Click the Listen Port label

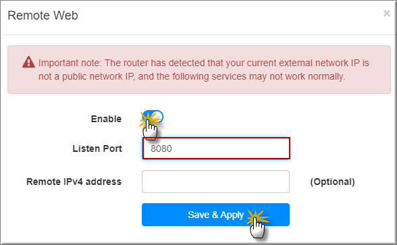click(97, 148)
